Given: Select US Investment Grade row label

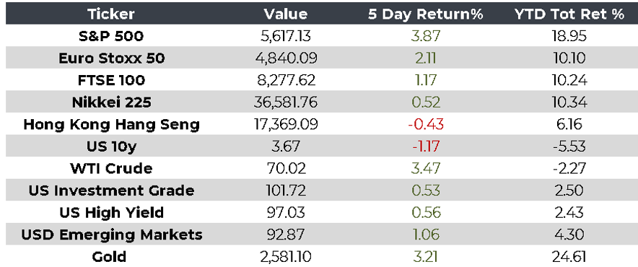Looking at the screenshot, I should coord(111,191).
